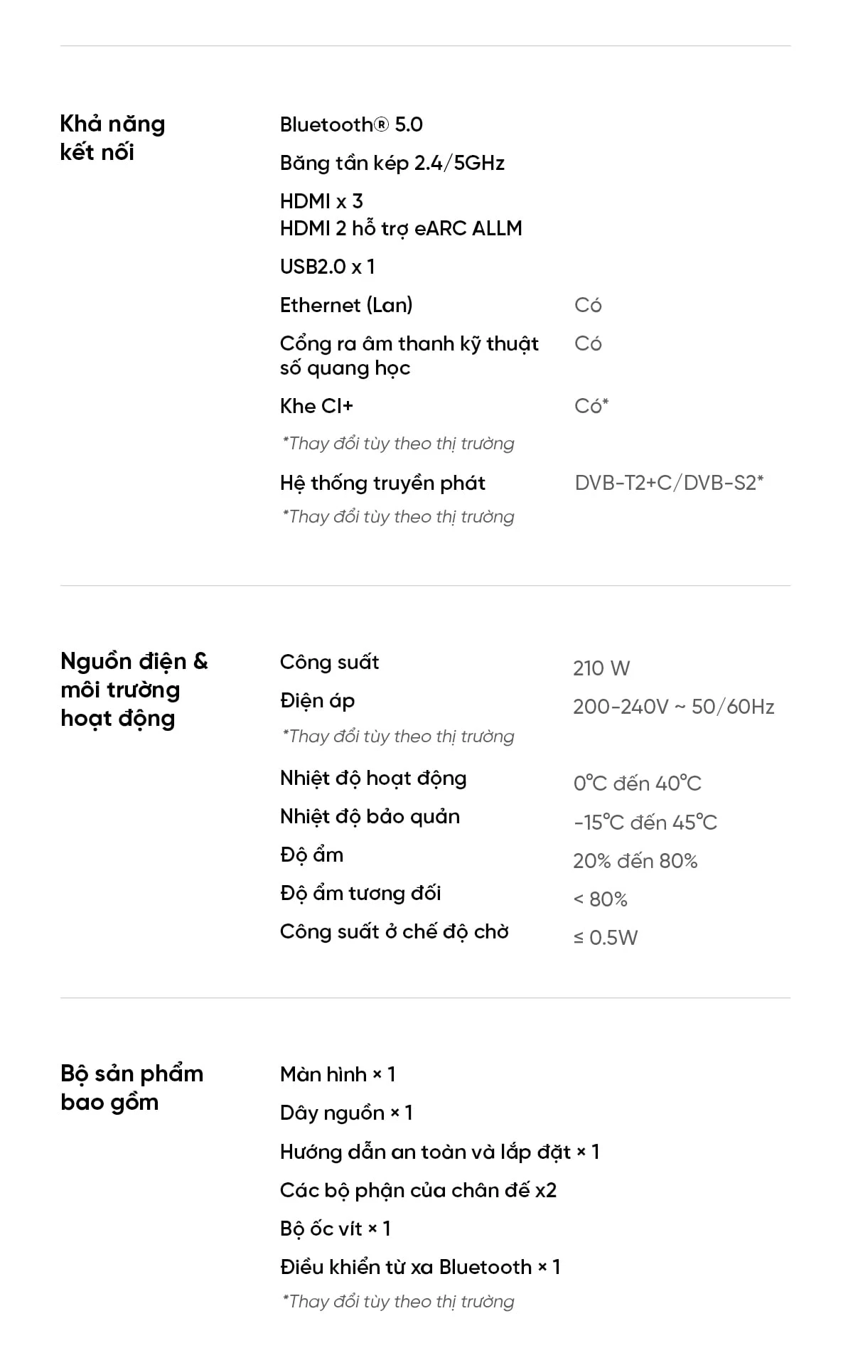
Task: Select the '200-240V ~ 50/60Hz' voltage value
Action: [674, 707]
